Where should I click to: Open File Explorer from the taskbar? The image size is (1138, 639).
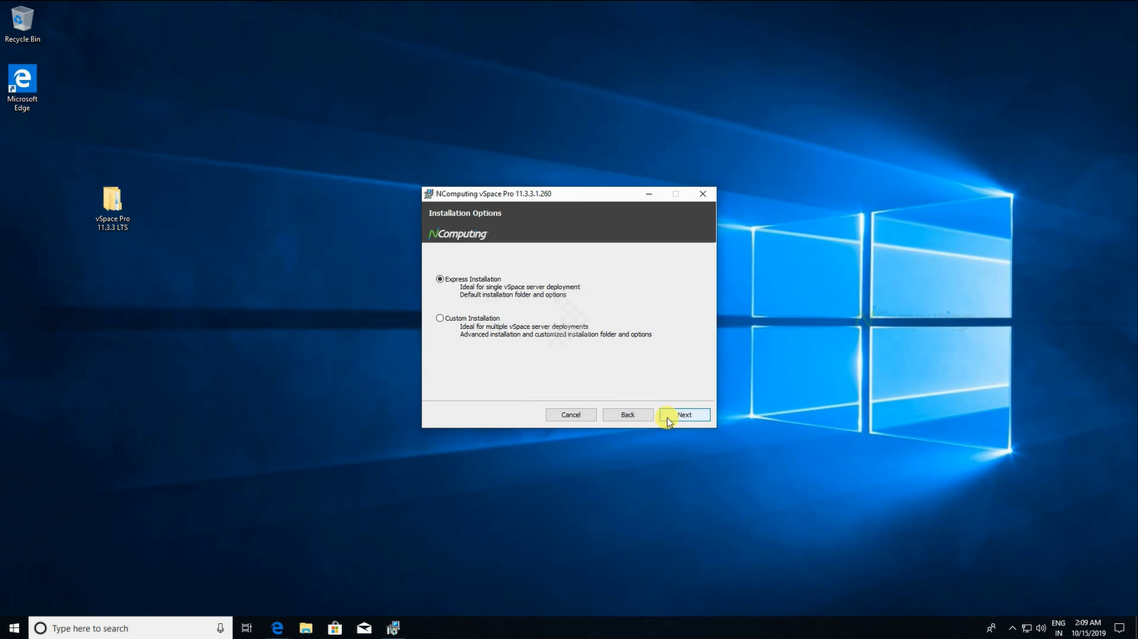click(x=306, y=628)
